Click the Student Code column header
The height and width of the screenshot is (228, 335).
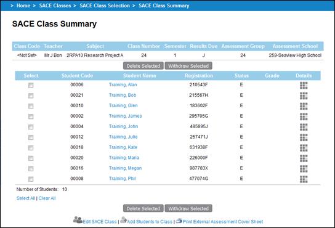click(77, 76)
